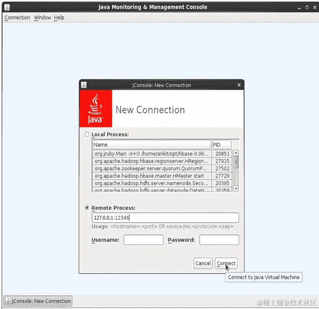The image size is (319, 309).
Task: Close the Java Monitoring console window
Action: [x=315, y=7]
